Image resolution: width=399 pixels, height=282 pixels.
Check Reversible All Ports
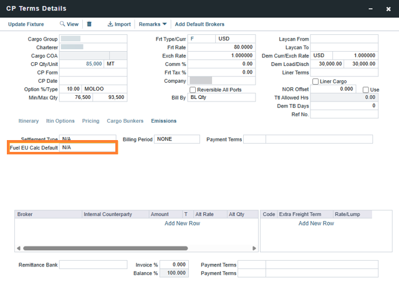coord(193,90)
